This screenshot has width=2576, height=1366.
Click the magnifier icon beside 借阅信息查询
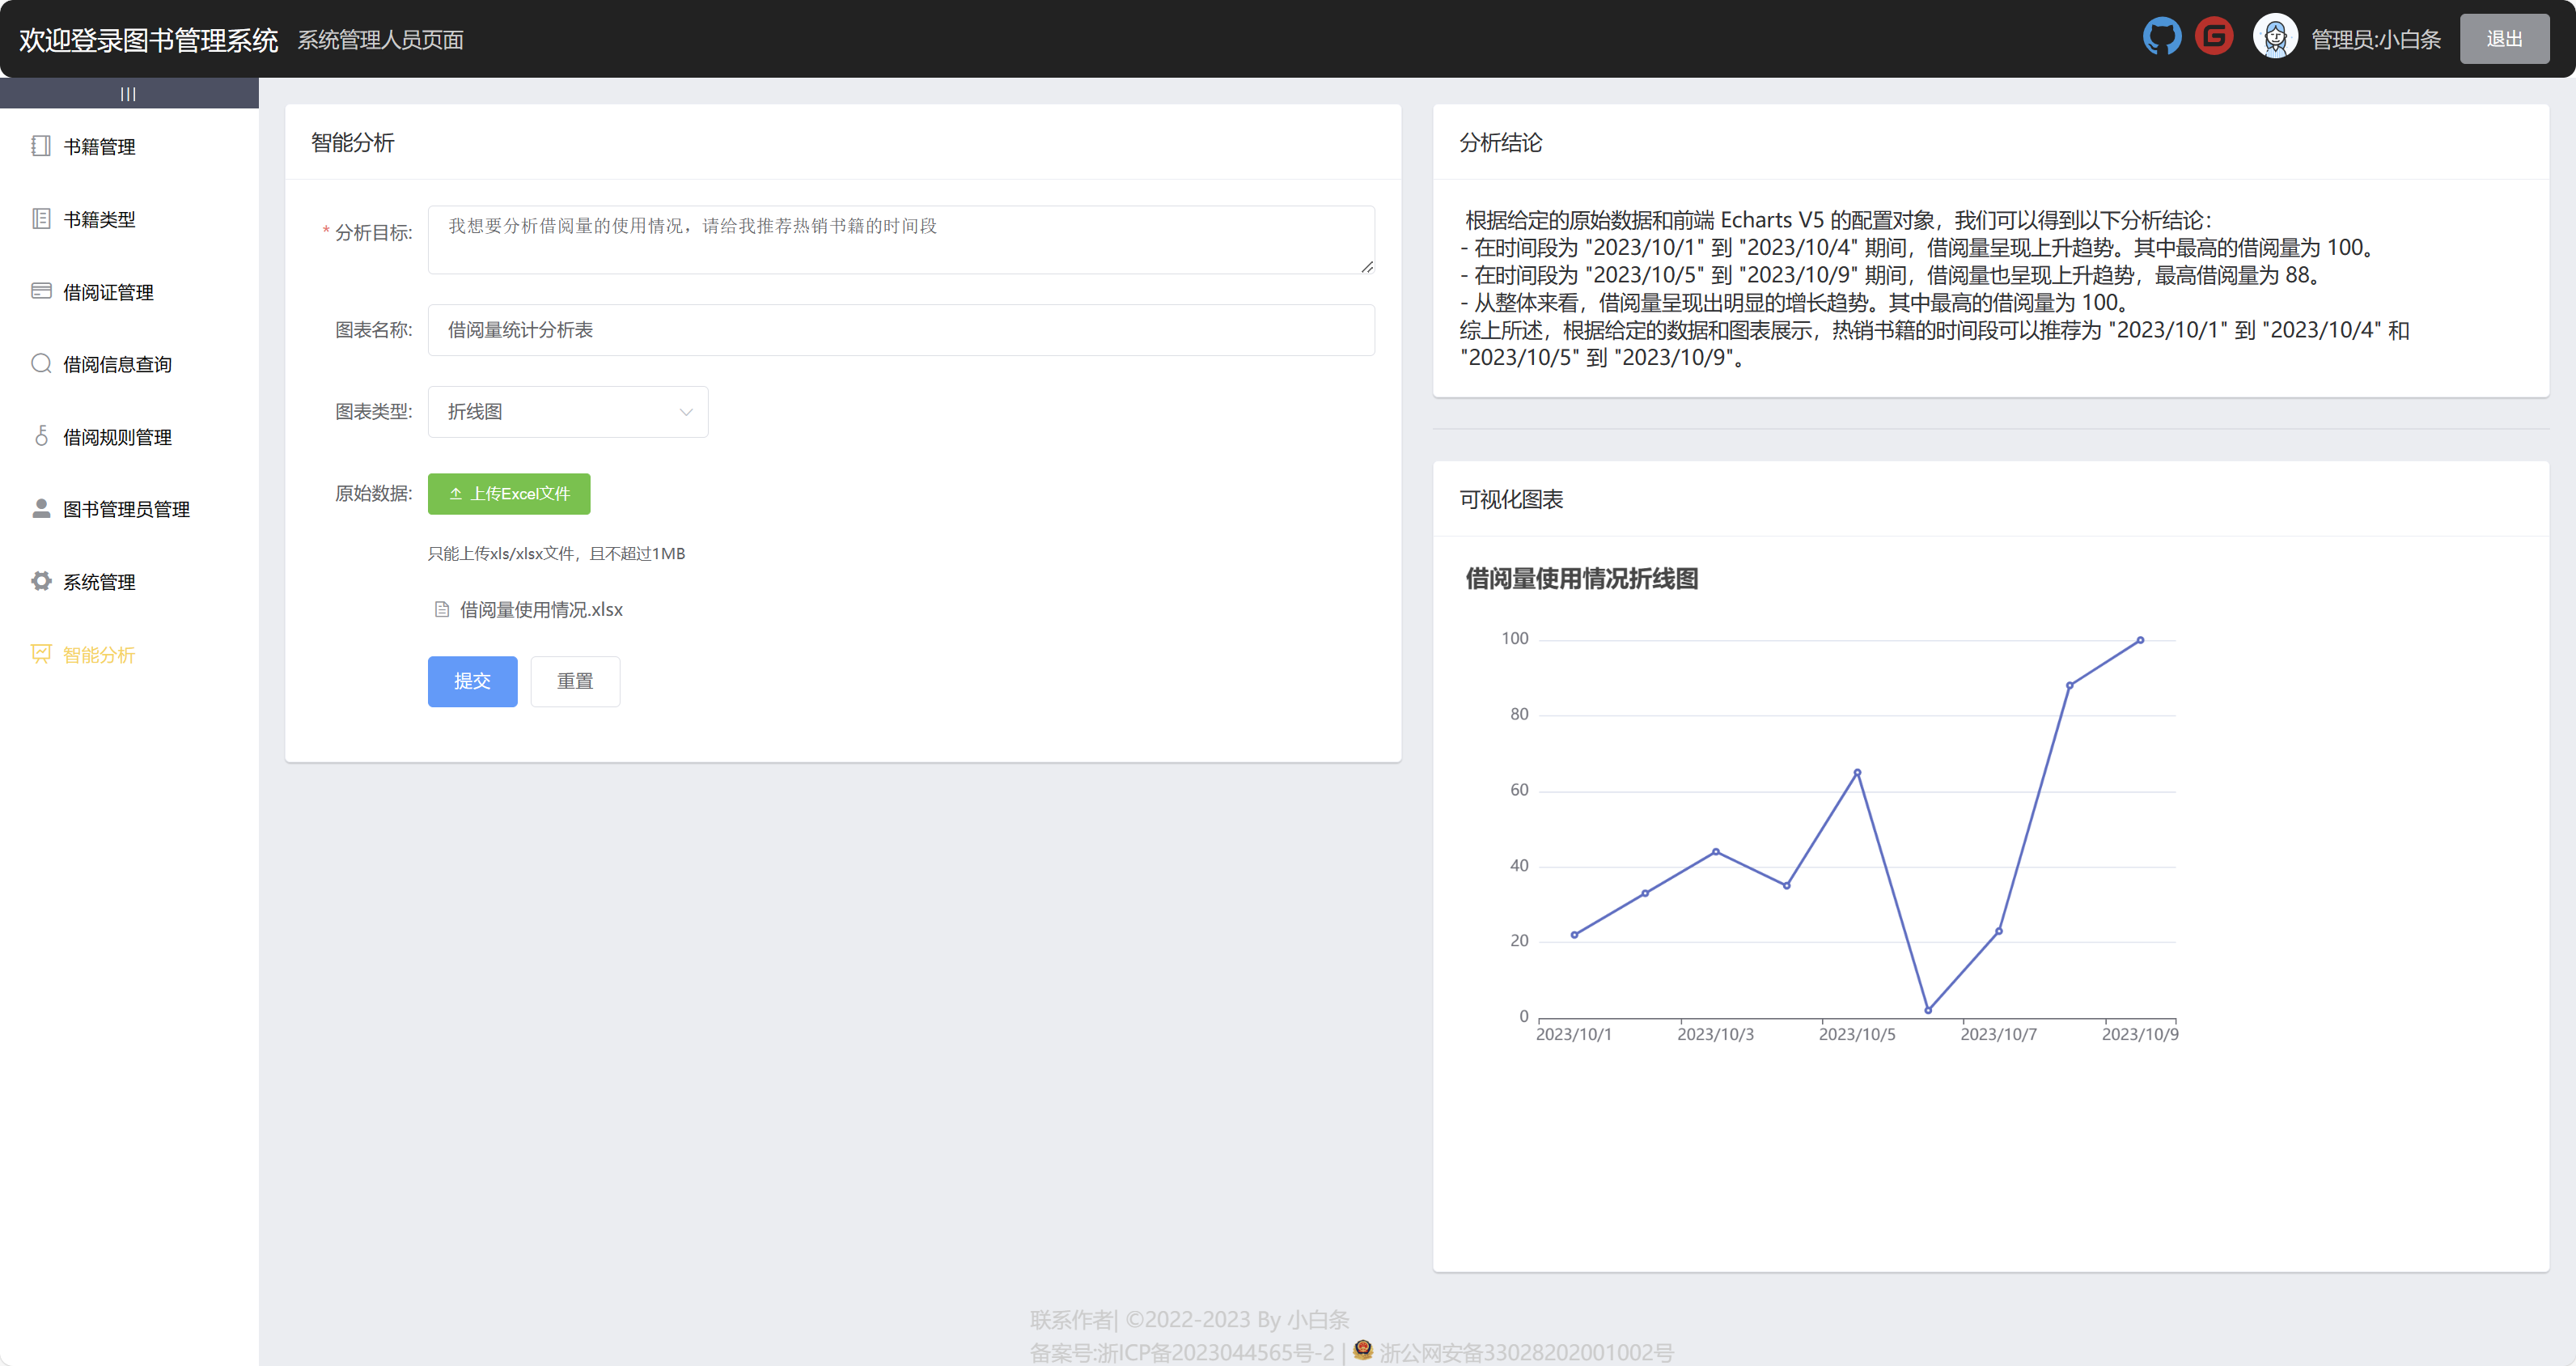pyautogui.click(x=41, y=364)
